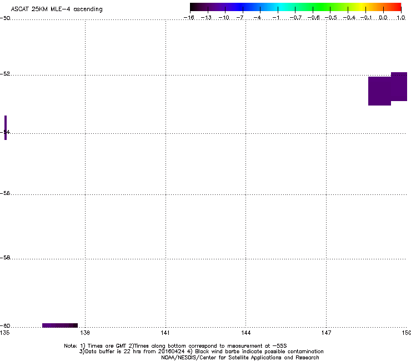Click the '-10' color bar label
The image size is (411, 361).
(224, 18)
